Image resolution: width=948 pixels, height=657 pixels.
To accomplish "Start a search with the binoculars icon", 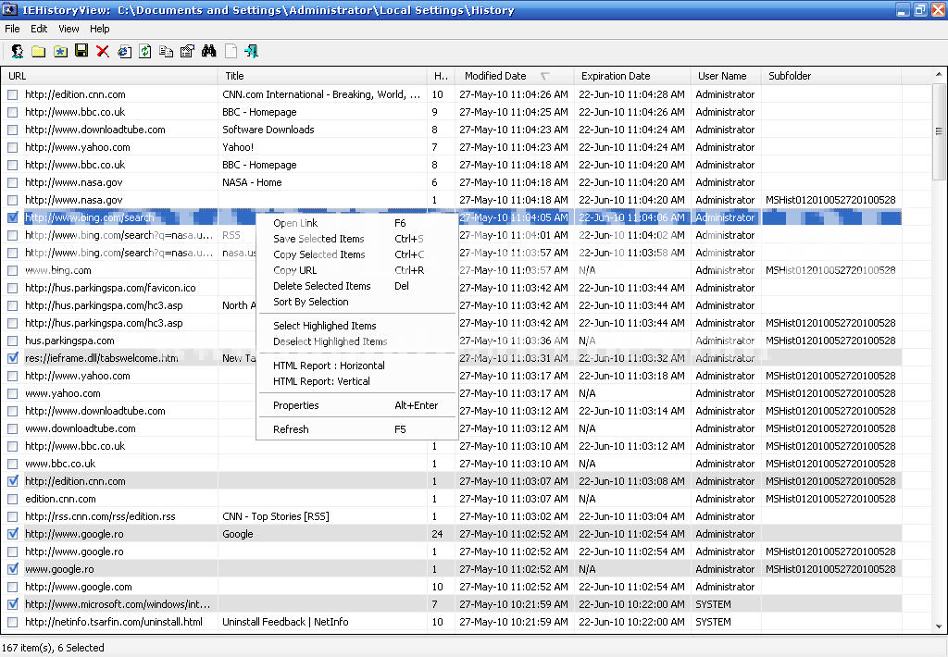I will coord(209,52).
